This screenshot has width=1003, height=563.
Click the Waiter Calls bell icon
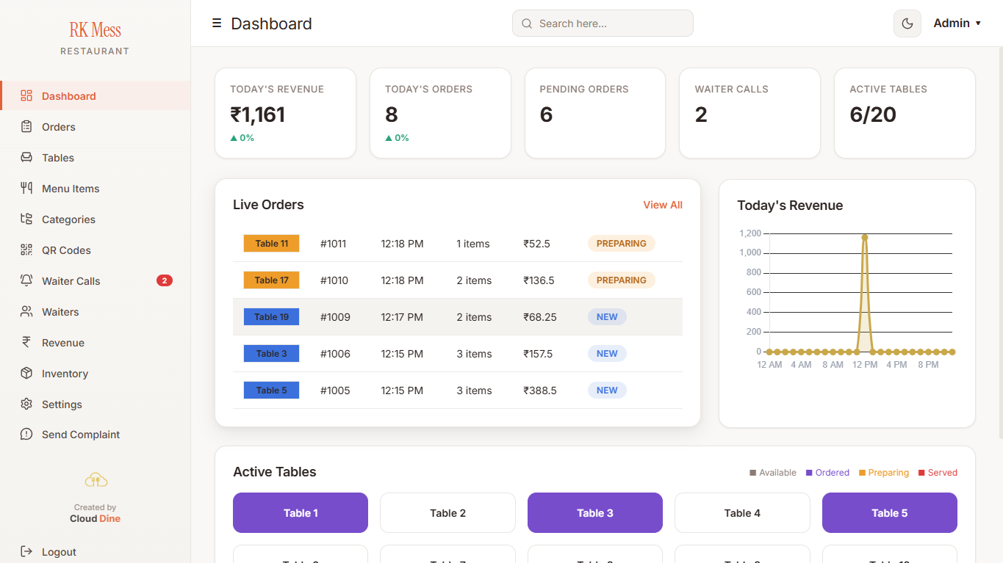click(26, 280)
